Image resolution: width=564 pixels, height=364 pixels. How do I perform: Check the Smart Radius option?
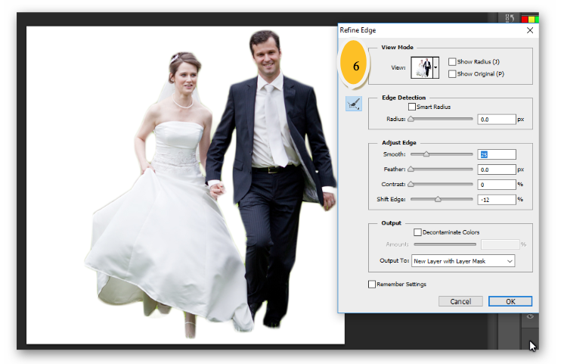click(x=411, y=107)
